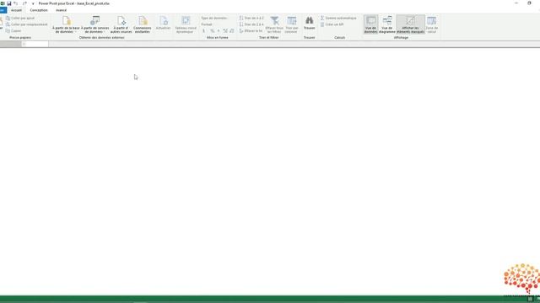The width and height of the screenshot is (540, 303).
Task: Click the Copier command
Action: 13,31
